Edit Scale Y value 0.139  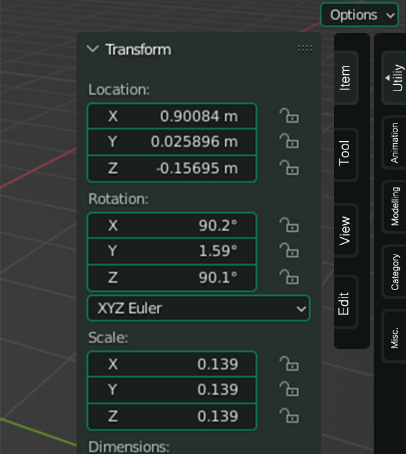(172, 389)
